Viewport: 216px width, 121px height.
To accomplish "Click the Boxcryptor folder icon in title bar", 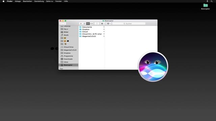I will 103,21.
